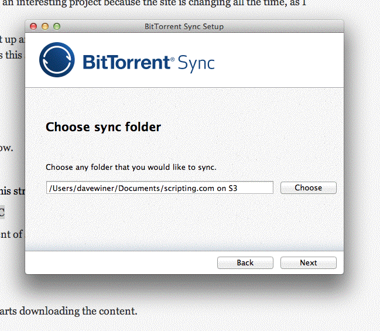Click the partial background text 'his str'
Screen dimensions: 380x331
pyautogui.click(x=12, y=191)
